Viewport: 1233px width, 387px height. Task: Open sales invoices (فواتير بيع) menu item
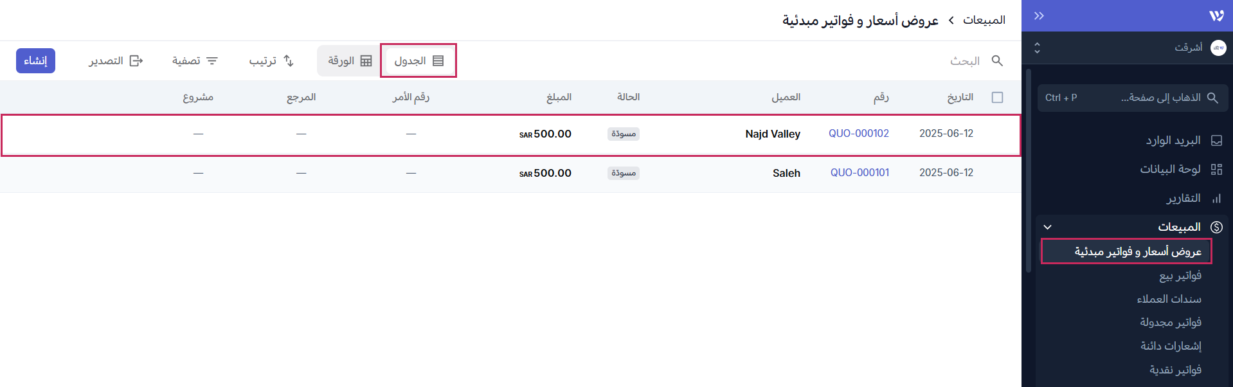1180,276
